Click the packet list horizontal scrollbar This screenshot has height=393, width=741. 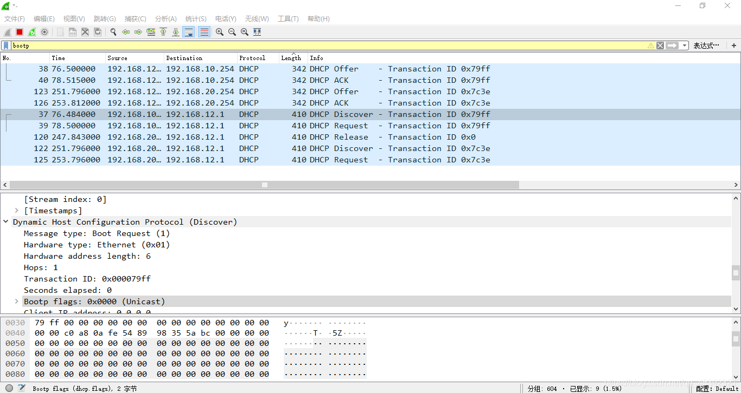(x=264, y=185)
